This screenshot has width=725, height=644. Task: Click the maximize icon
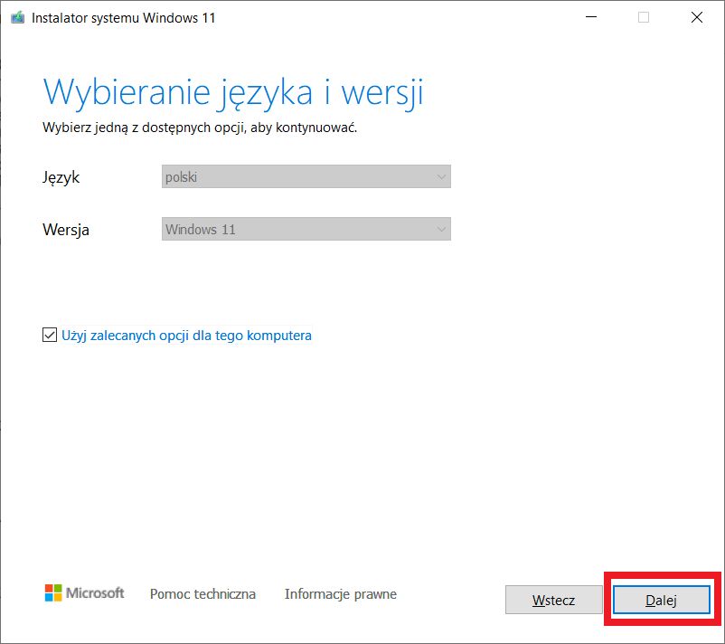point(642,16)
